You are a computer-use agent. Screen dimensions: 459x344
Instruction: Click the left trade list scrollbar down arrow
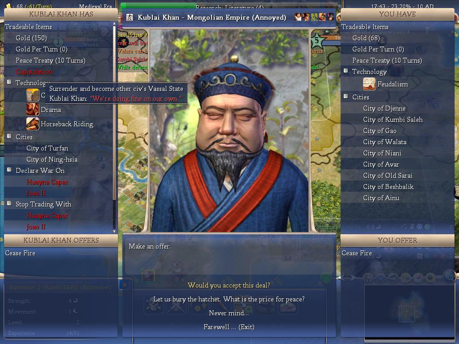(x=114, y=231)
